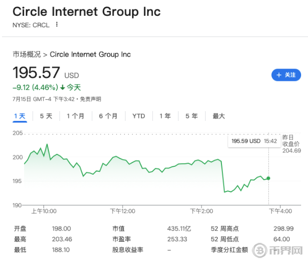
Task: Click the chart's peak near 上午10:00
Action: [47, 144]
